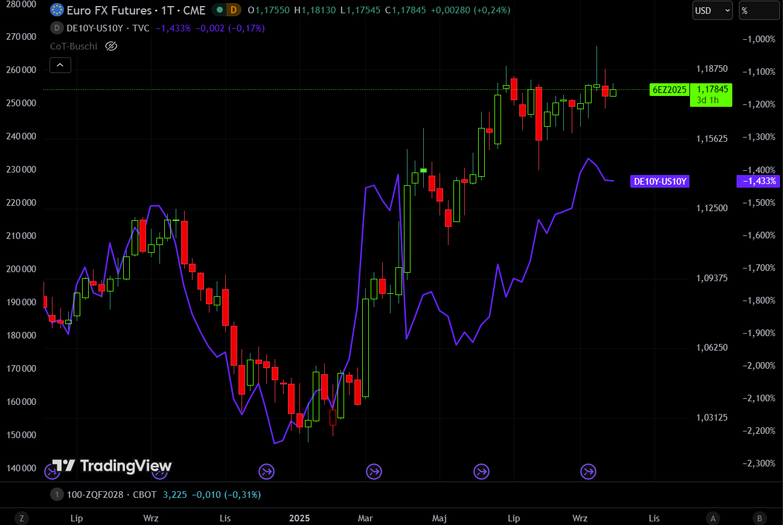Click the green 6EZ2025 price line label

[670, 90]
